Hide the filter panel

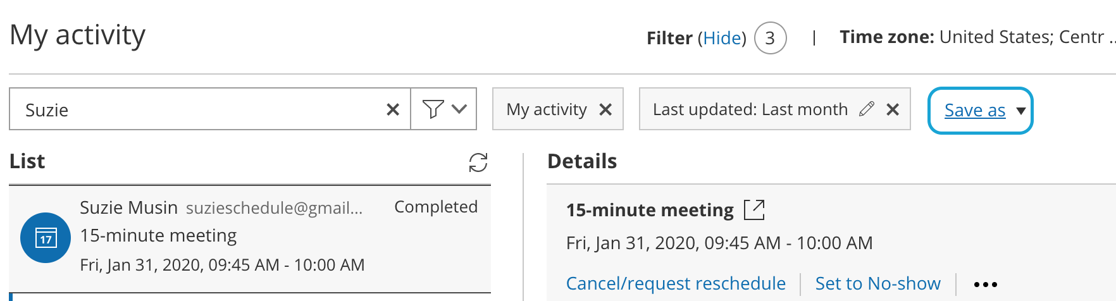point(722,39)
